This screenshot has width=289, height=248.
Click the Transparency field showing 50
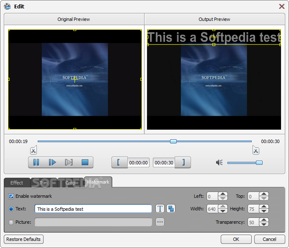253,222
